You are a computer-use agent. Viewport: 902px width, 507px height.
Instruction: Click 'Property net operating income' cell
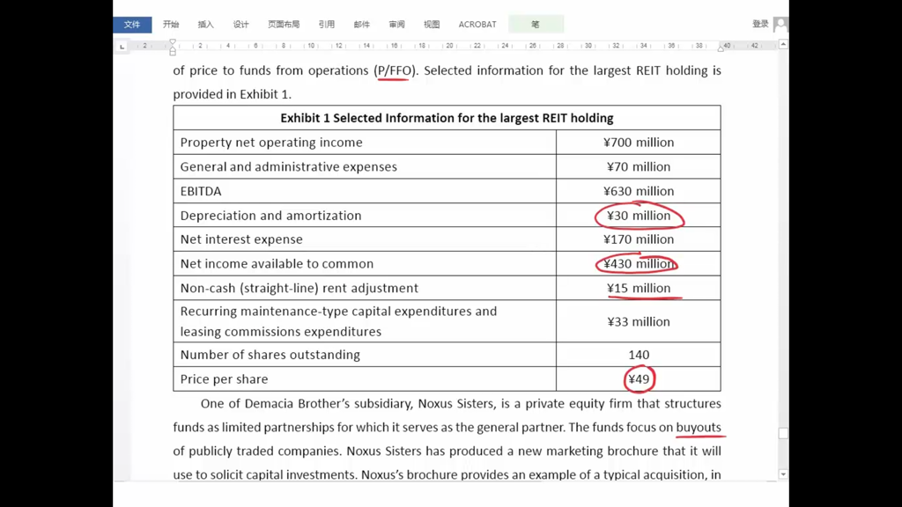[365, 142]
